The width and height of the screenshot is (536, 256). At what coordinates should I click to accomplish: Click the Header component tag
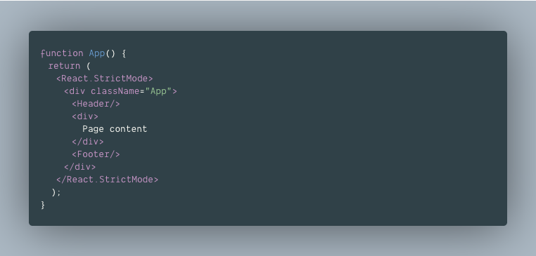pyautogui.click(x=96, y=104)
